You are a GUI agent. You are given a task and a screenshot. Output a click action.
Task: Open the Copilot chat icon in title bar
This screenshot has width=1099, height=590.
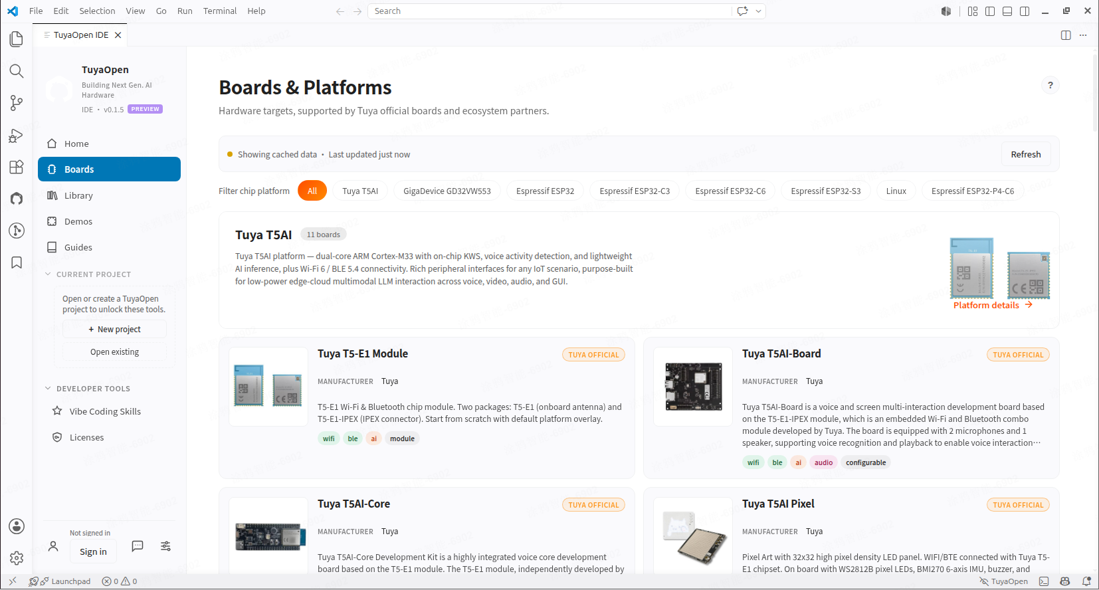click(742, 11)
